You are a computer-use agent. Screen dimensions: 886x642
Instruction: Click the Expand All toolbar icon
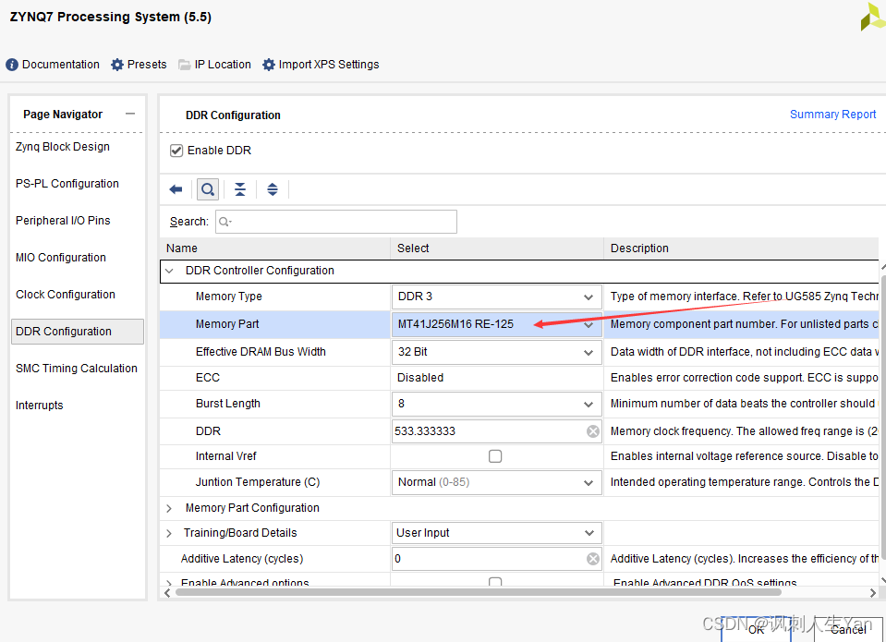pos(273,189)
